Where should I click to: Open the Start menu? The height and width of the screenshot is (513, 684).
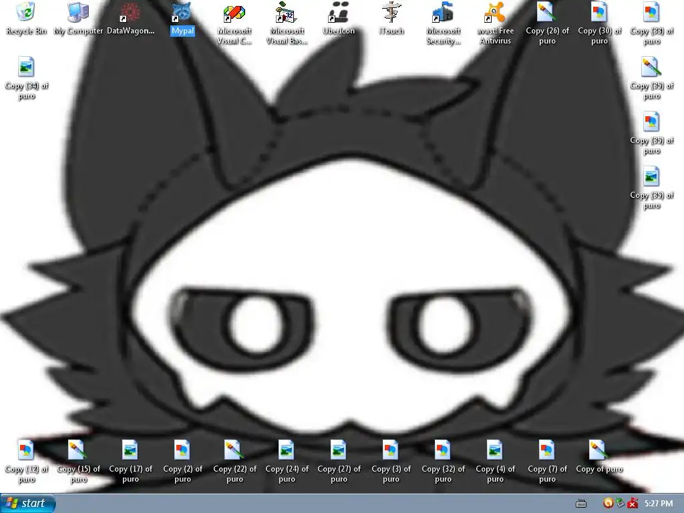(28, 504)
